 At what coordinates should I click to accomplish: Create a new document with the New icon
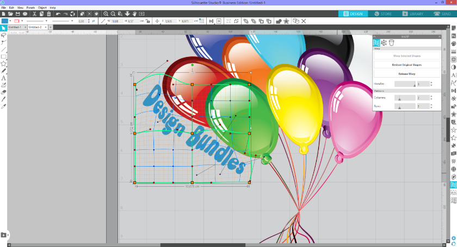point(3,14)
